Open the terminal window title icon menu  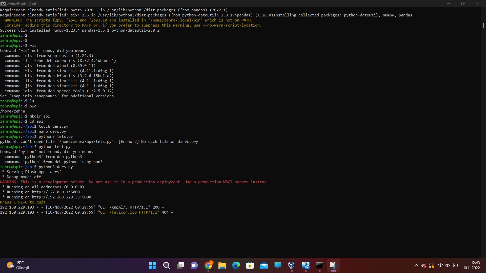pos(3,4)
